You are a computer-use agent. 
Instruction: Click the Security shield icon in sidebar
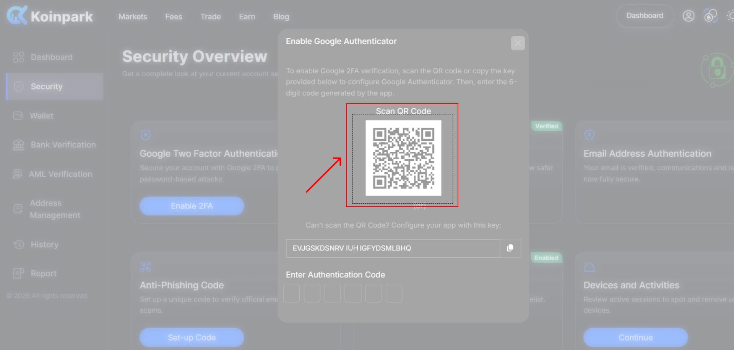tap(18, 87)
